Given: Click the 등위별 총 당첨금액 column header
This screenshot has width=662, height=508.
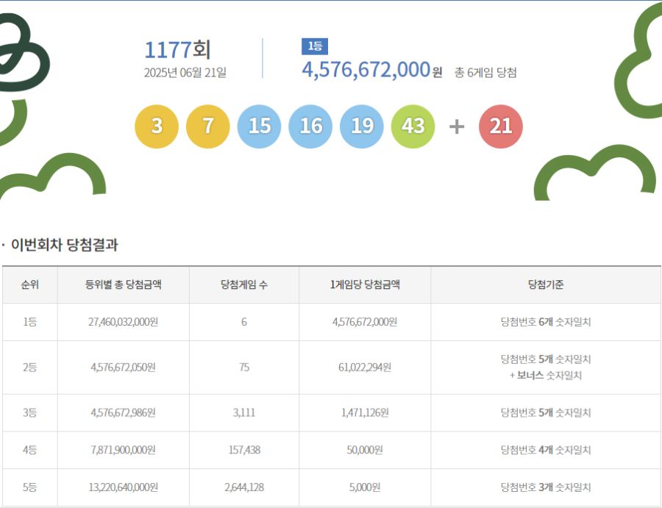Looking at the screenshot, I should pos(124,285).
